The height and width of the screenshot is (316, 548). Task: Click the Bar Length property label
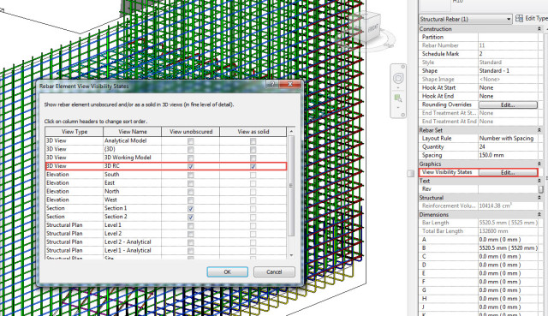point(436,223)
